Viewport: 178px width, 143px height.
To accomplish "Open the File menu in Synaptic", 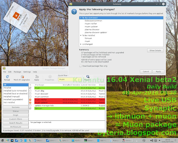I will (4, 72).
